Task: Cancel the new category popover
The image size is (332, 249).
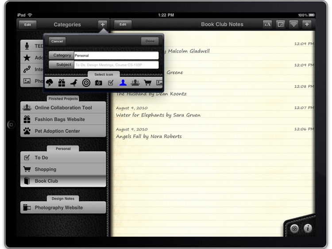Action: tap(57, 41)
